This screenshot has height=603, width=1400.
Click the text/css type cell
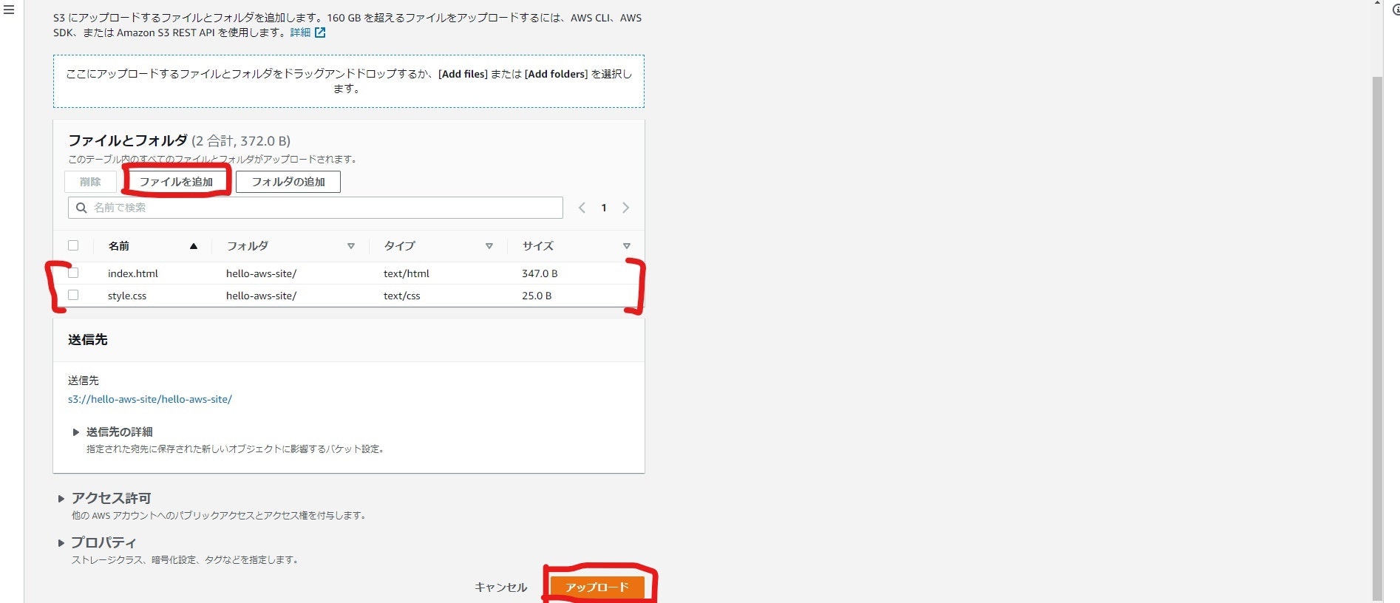click(402, 296)
